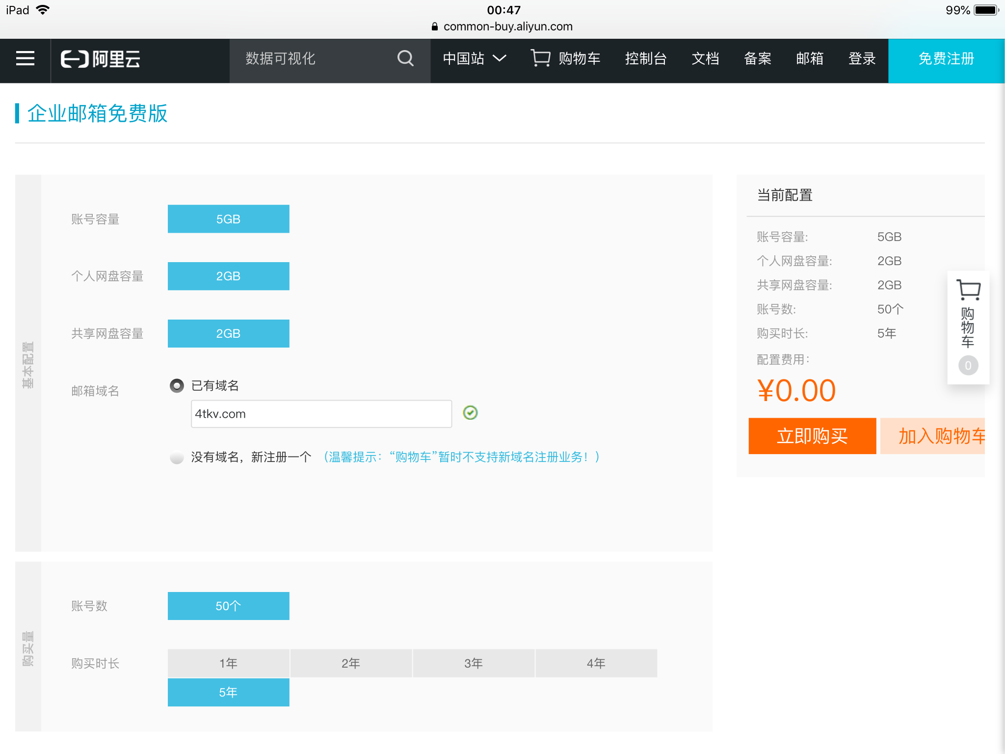Click the domain name input field
The image size is (1005, 754).
321,414
